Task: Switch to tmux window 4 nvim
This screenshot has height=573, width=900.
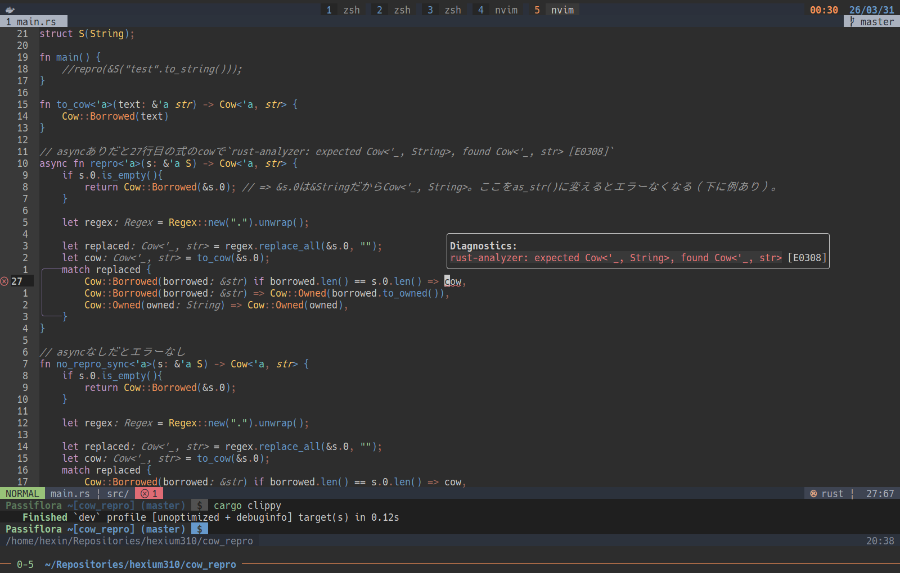Action: [x=498, y=10]
